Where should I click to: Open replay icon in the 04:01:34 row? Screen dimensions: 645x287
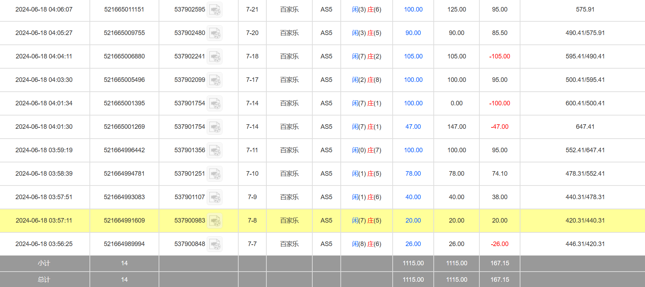(214, 104)
